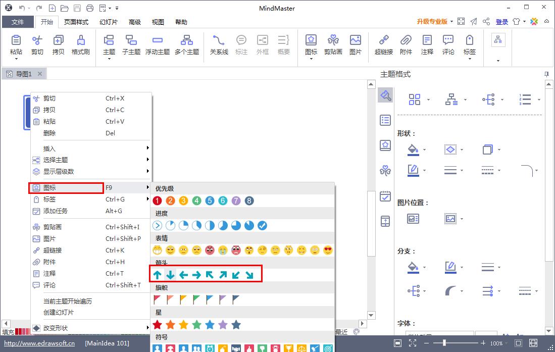Select 删除 from the context menu
Screen dimensions: 555x352
click(x=91, y=133)
